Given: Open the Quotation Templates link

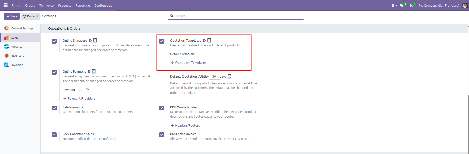Looking at the screenshot, I should (191, 63).
